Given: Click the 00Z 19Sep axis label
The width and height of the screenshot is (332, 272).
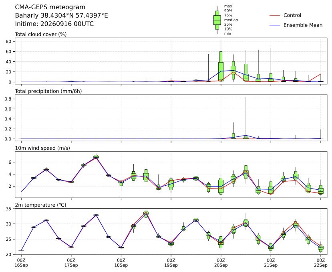Looking at the screenshot, I should pyautogui.click(x=171, y=263).
